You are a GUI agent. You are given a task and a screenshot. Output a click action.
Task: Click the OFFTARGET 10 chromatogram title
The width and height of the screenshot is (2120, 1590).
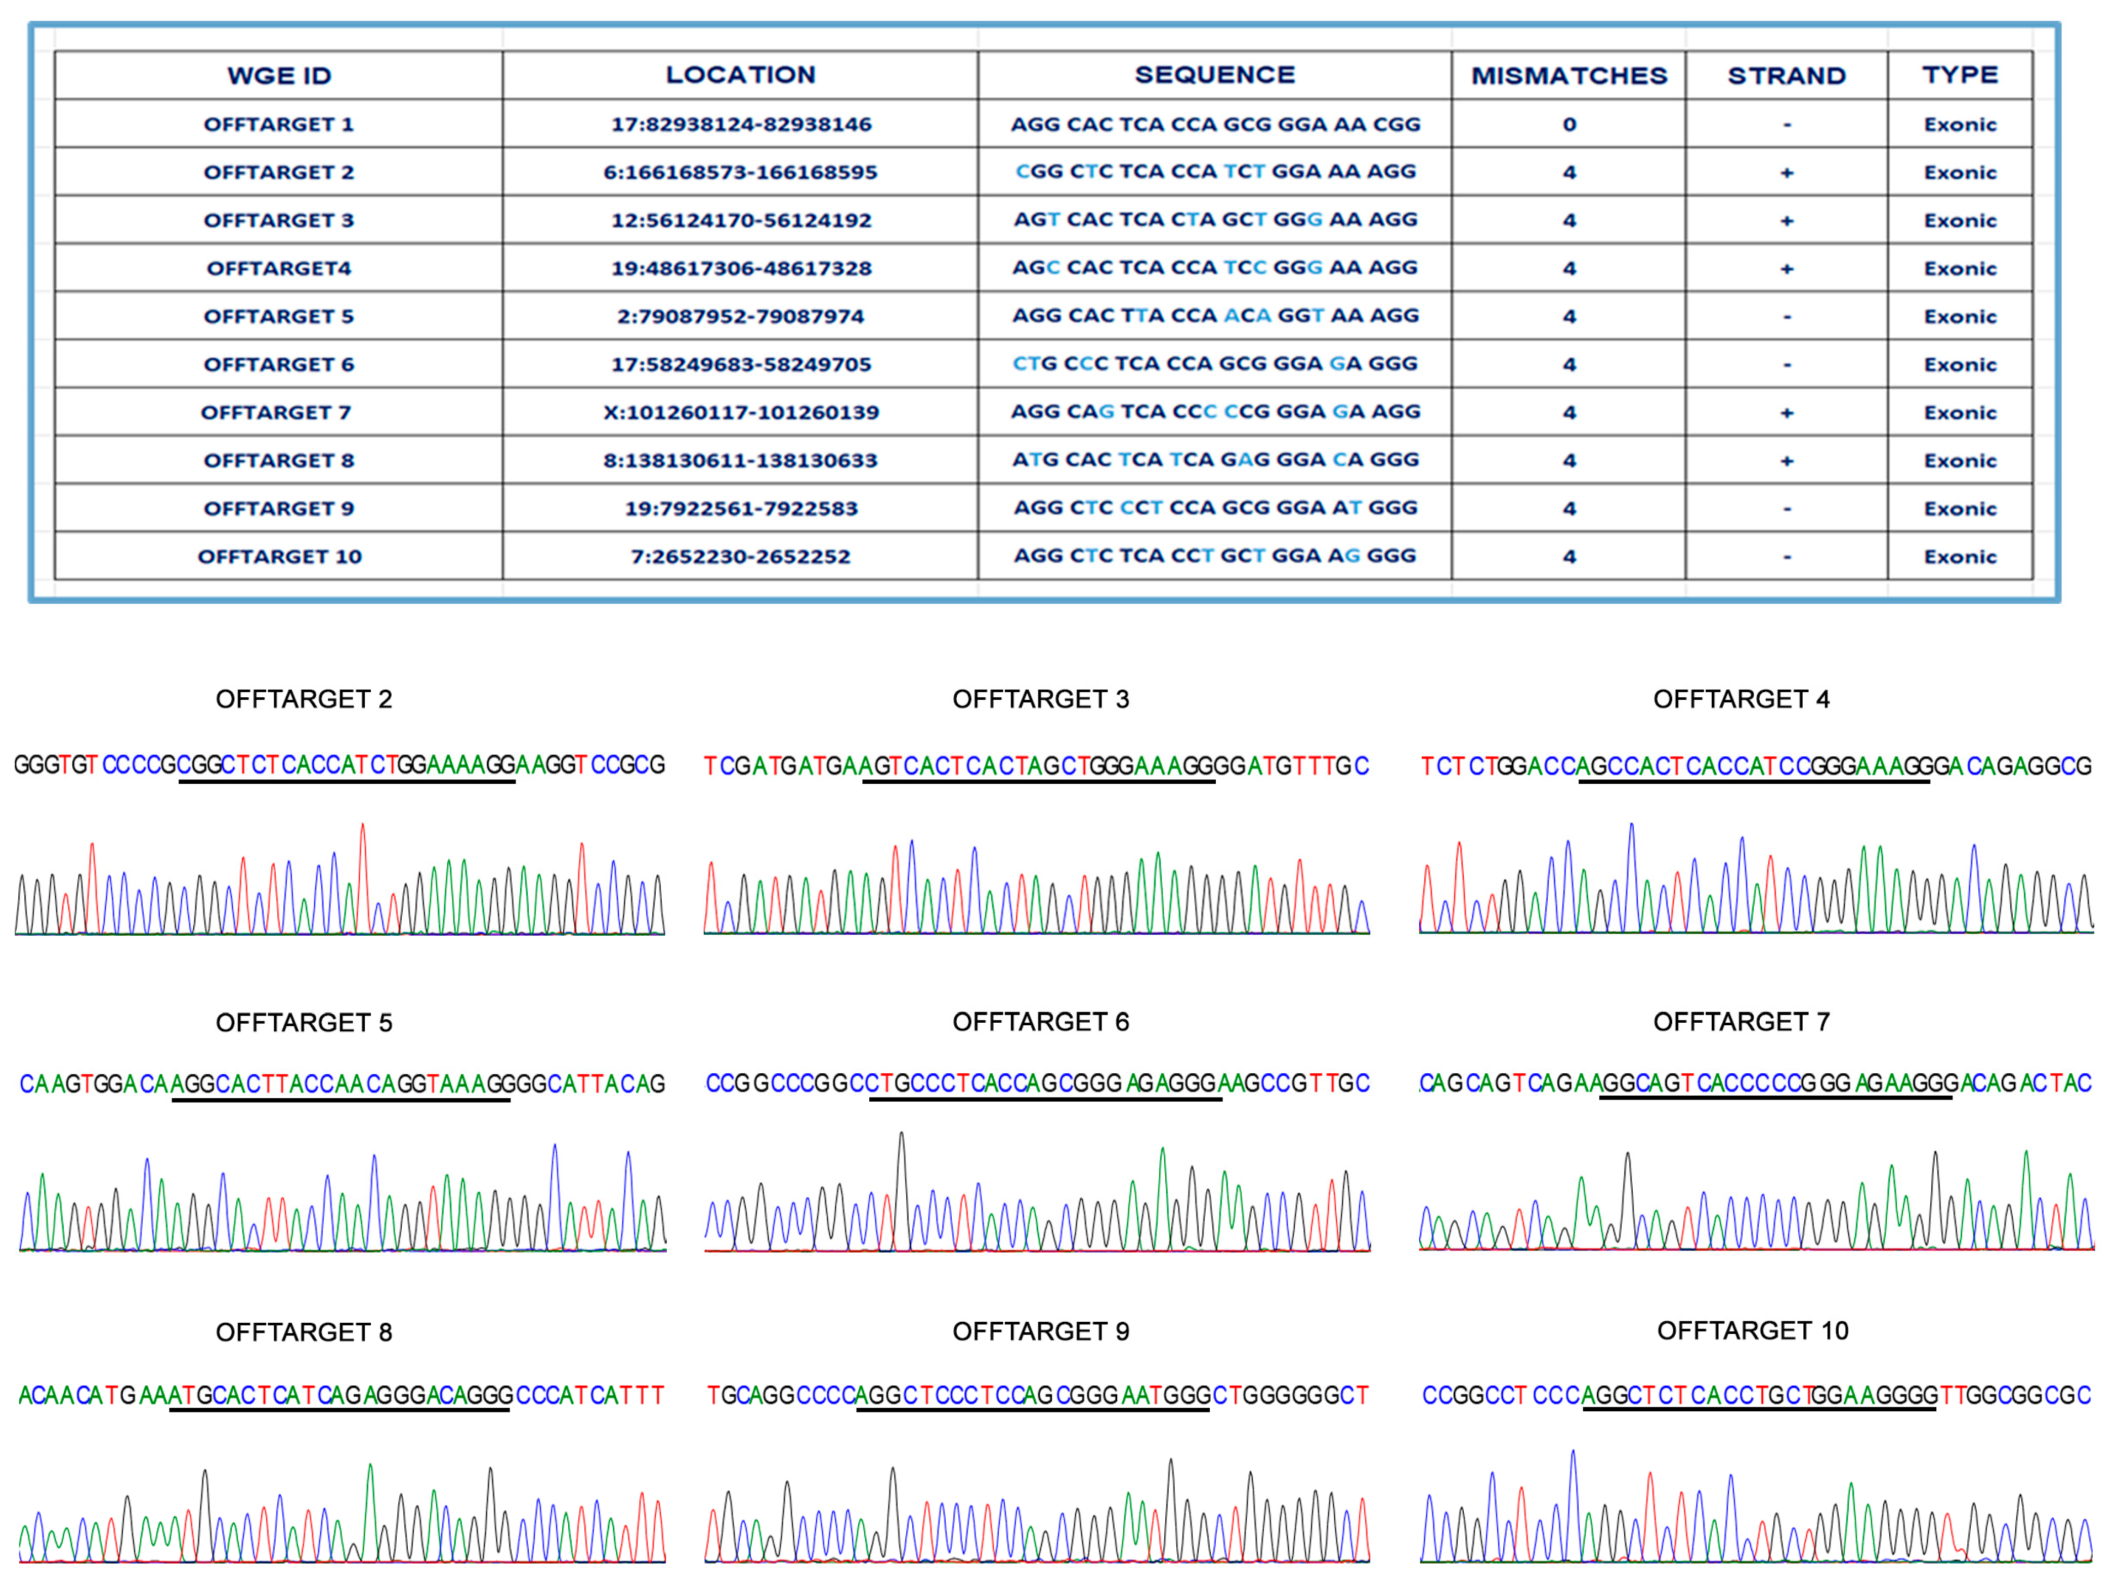pyautogui.click(x=1752, y=1330)
